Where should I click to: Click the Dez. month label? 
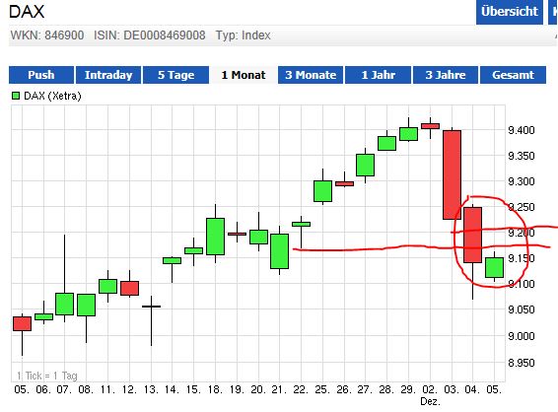click(430, 402)
